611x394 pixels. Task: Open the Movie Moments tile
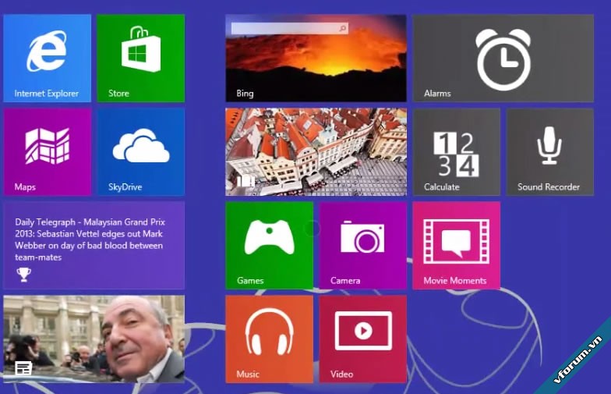(x=457, y=245)
